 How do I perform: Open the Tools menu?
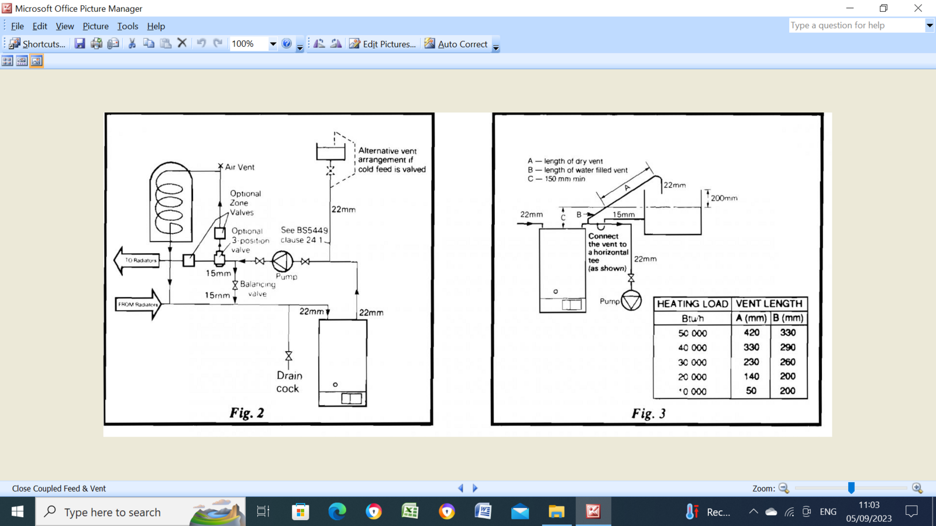click(128, 26)
